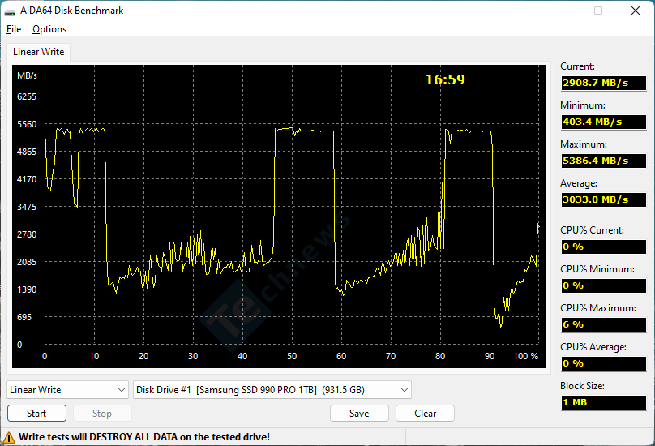Click the disabled Stop button
This screenshot has height=446, width=655.
point(102,414)
